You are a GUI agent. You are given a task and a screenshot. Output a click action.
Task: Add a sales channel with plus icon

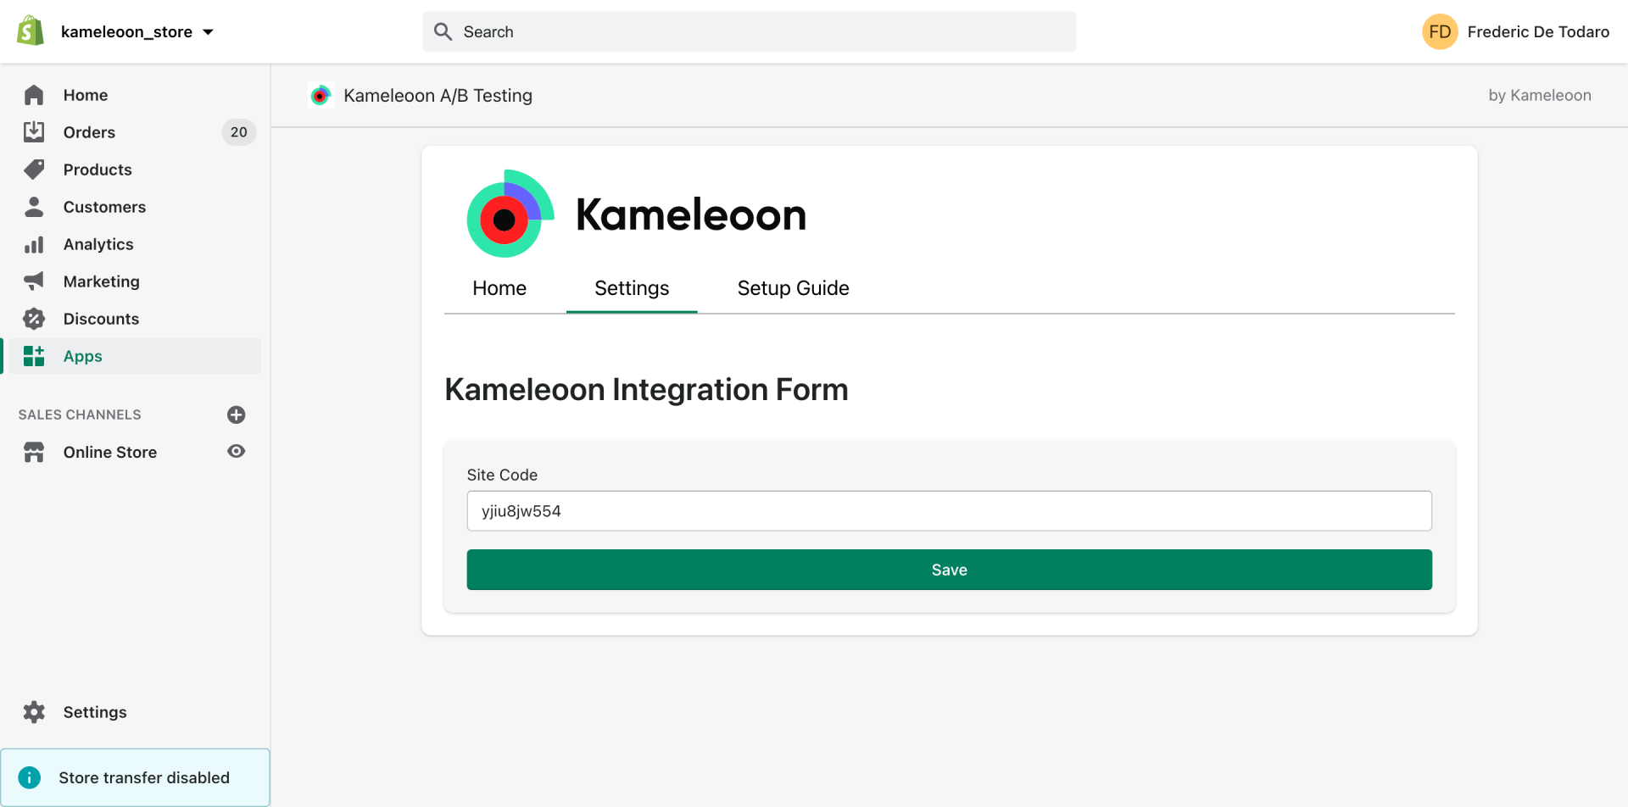tap(237, 415)
